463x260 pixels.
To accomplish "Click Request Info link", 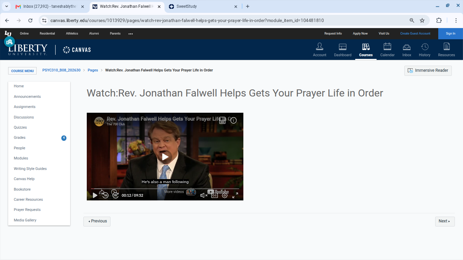I will tap(333, 34).
